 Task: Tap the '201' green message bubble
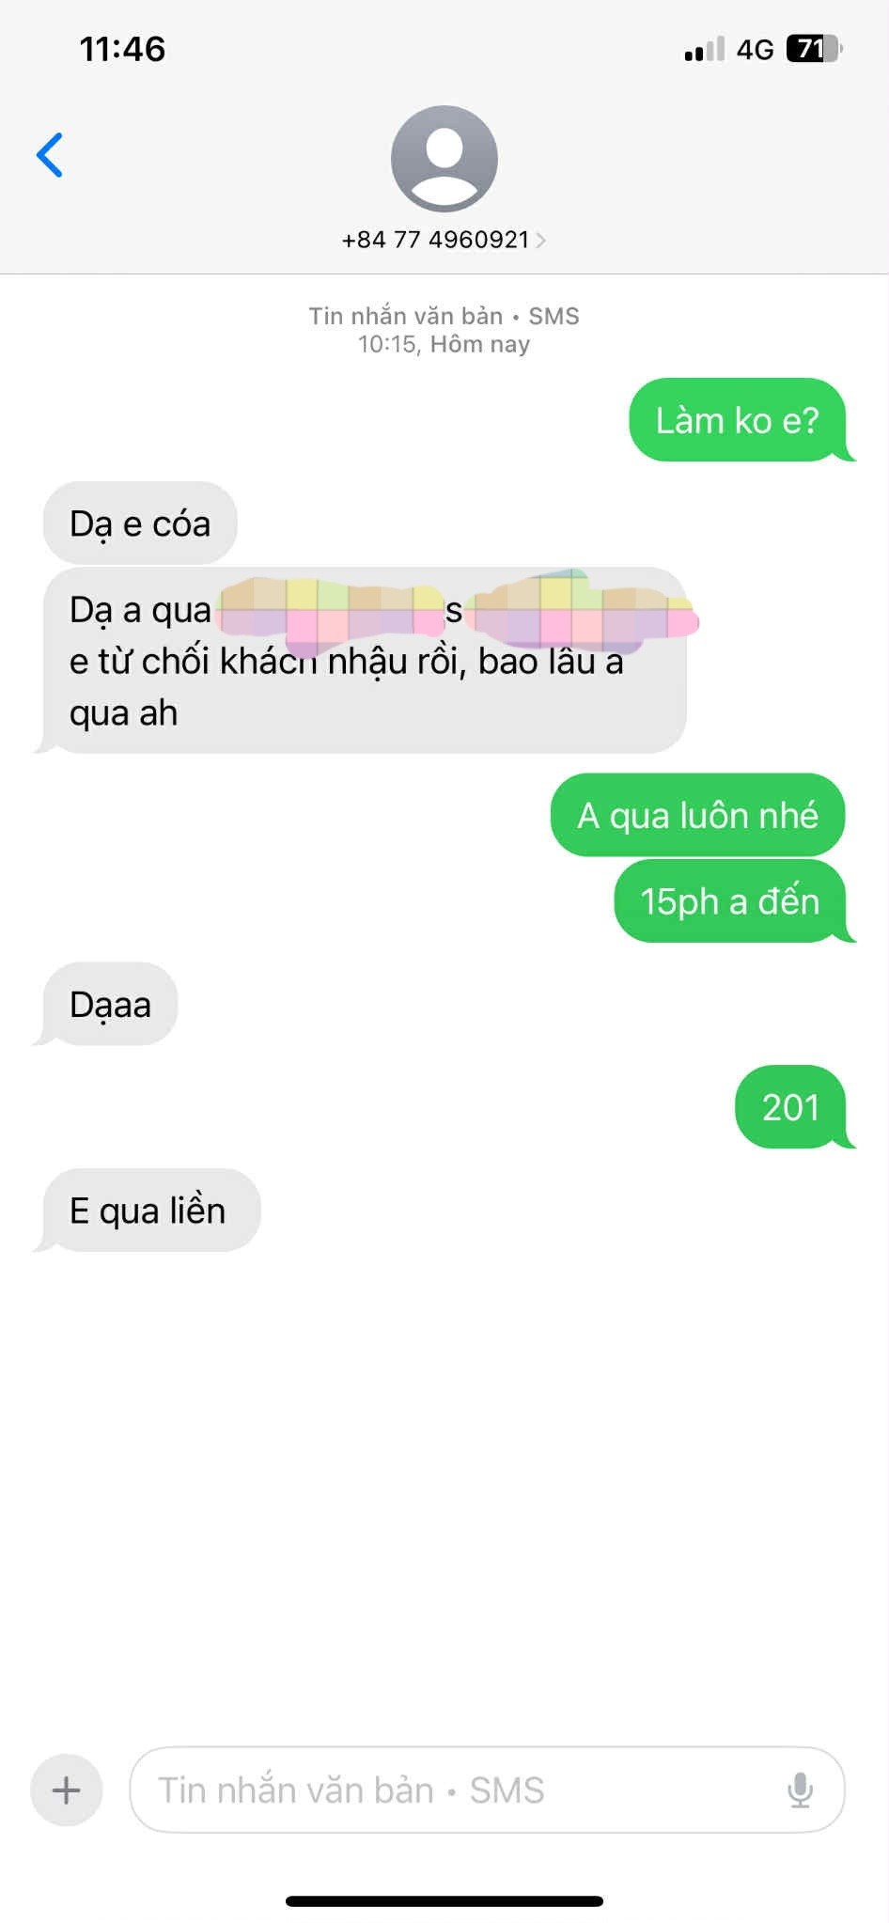[x=793, y=1107]
